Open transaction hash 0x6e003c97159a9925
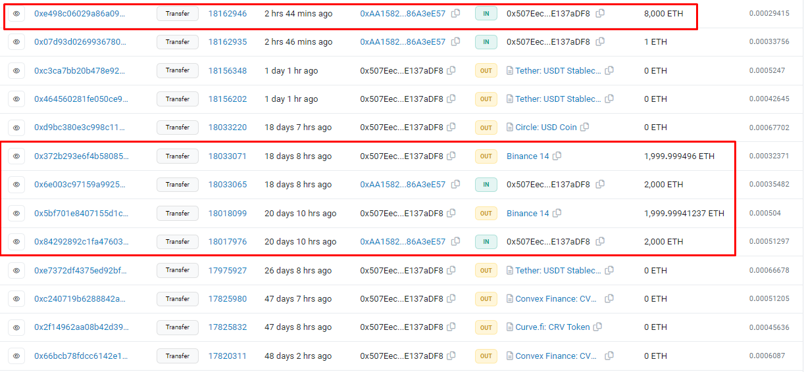 tap(80, 185)
